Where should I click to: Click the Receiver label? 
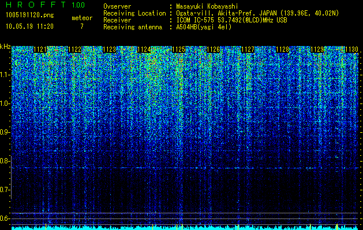[117, 20]
